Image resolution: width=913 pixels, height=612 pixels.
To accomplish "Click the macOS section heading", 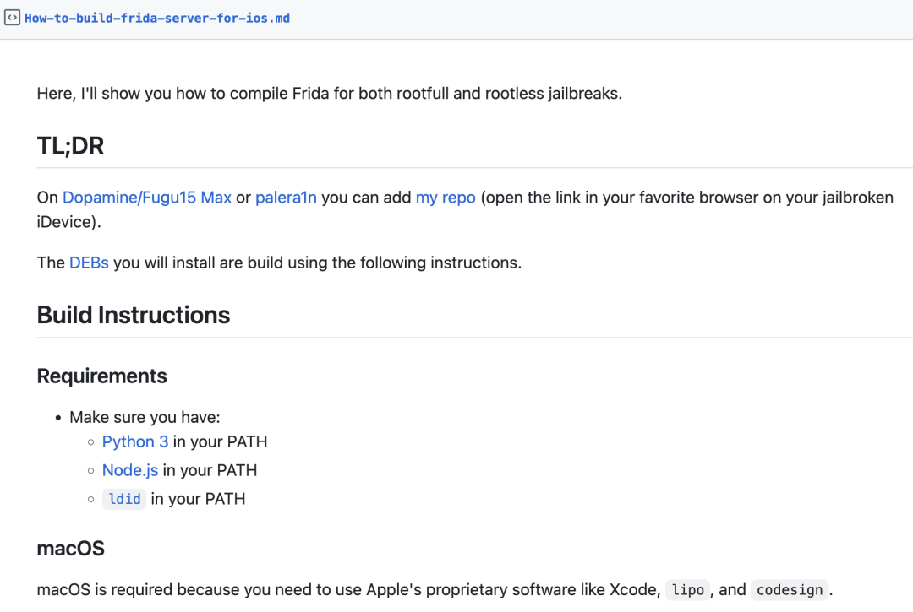I will [70, 549].
